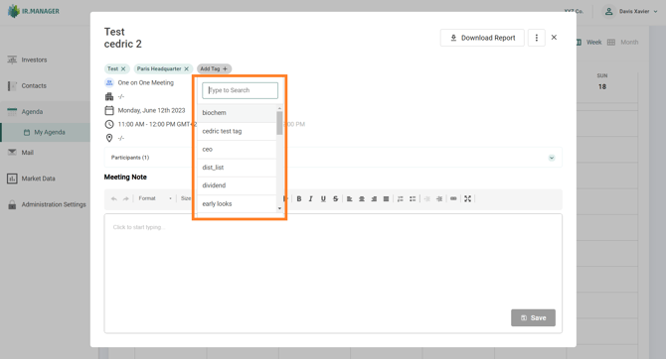This screenshot has height=359, width=666.
Task: Click the Type to Search tag field
Action: 240,90
